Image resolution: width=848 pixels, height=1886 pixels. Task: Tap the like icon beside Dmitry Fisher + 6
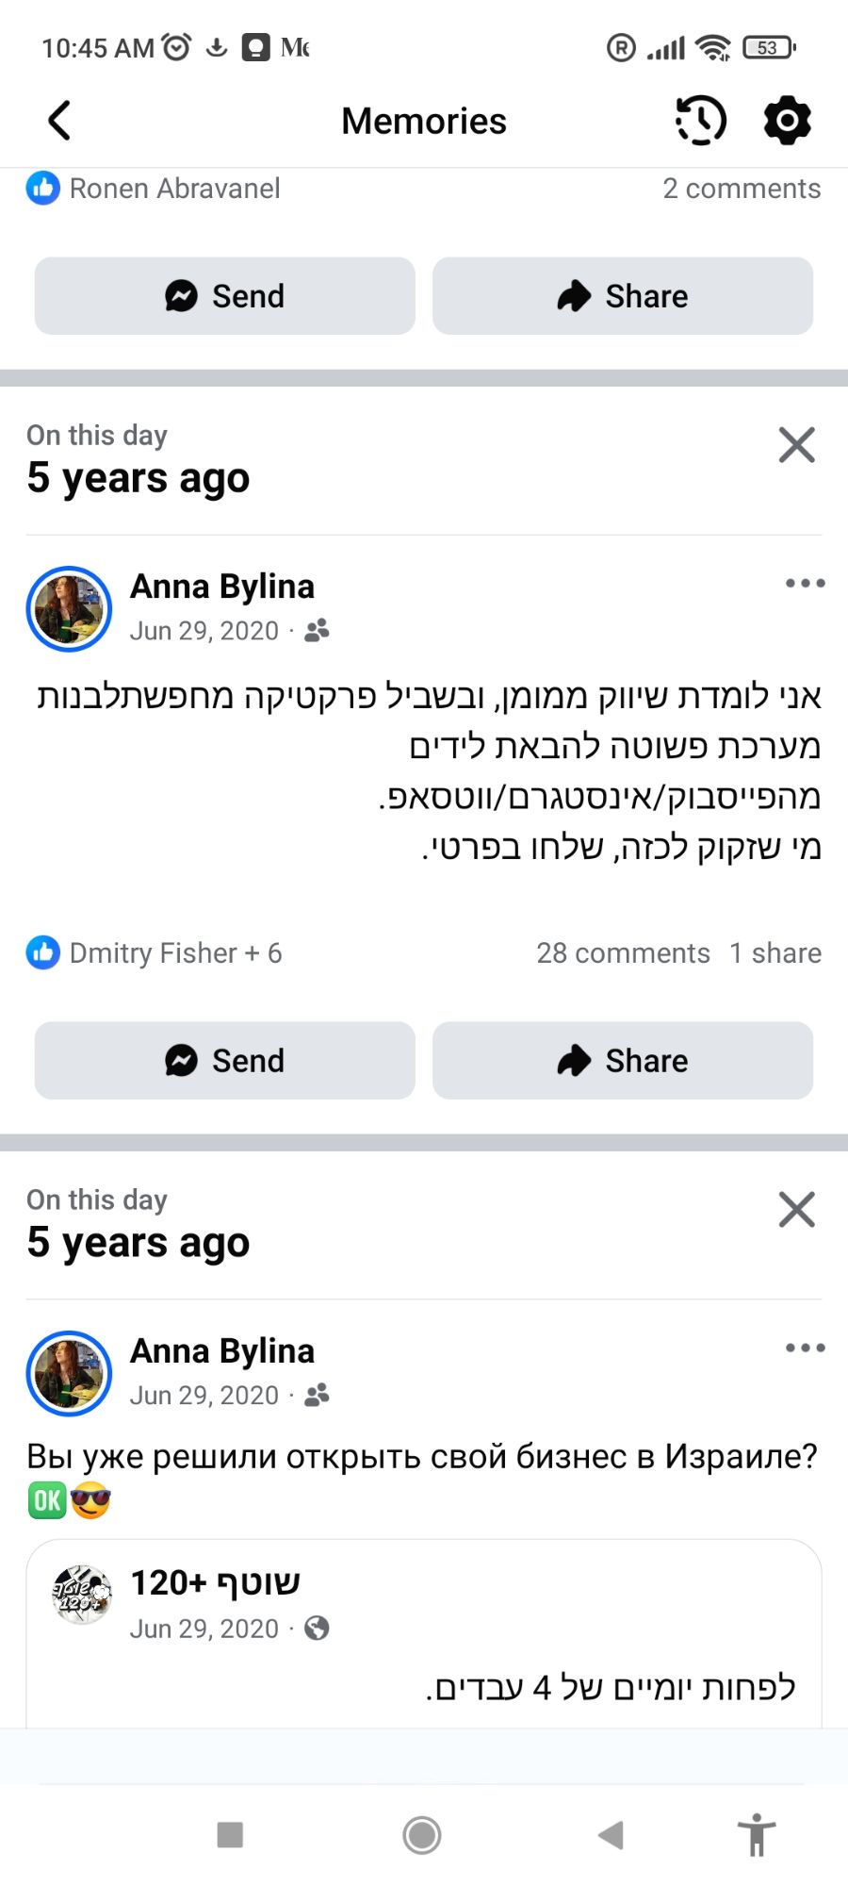[43, 953]
